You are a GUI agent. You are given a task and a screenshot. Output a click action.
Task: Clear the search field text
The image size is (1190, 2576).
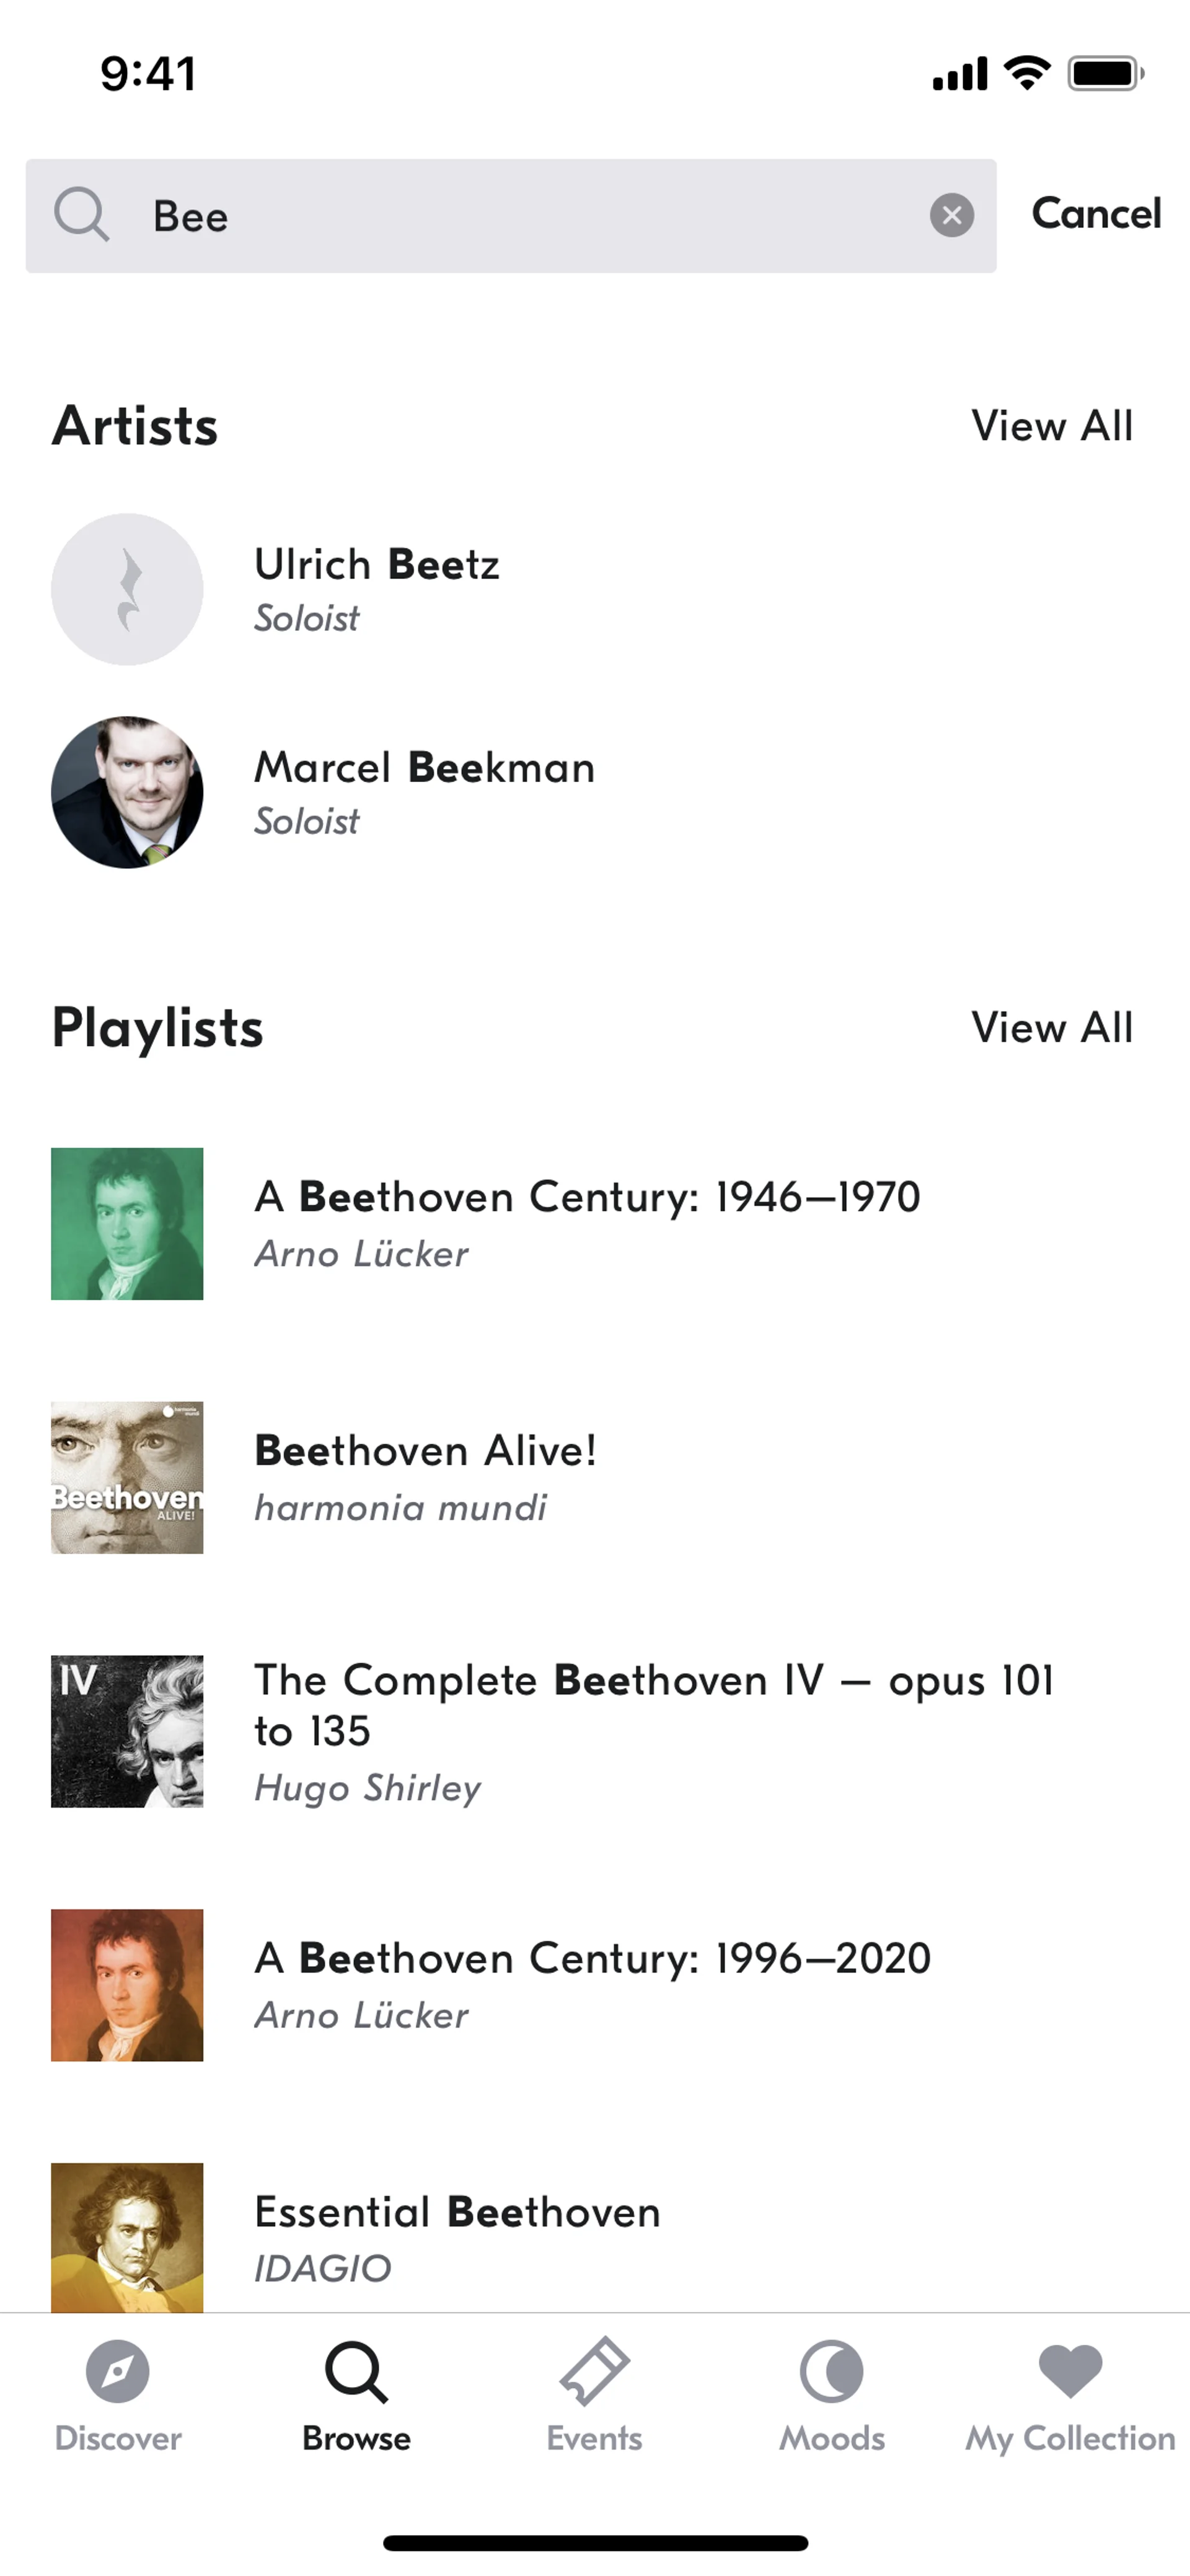(951, 215)
